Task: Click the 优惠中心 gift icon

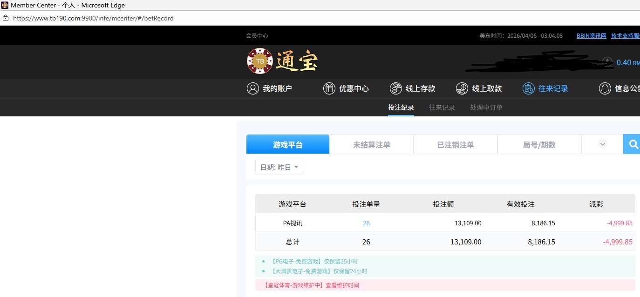Action: tap(329, 88)
